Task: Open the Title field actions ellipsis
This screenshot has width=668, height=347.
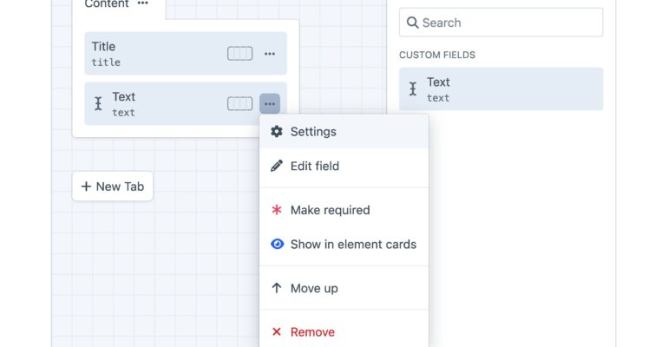Action: (x=270, y=54)
